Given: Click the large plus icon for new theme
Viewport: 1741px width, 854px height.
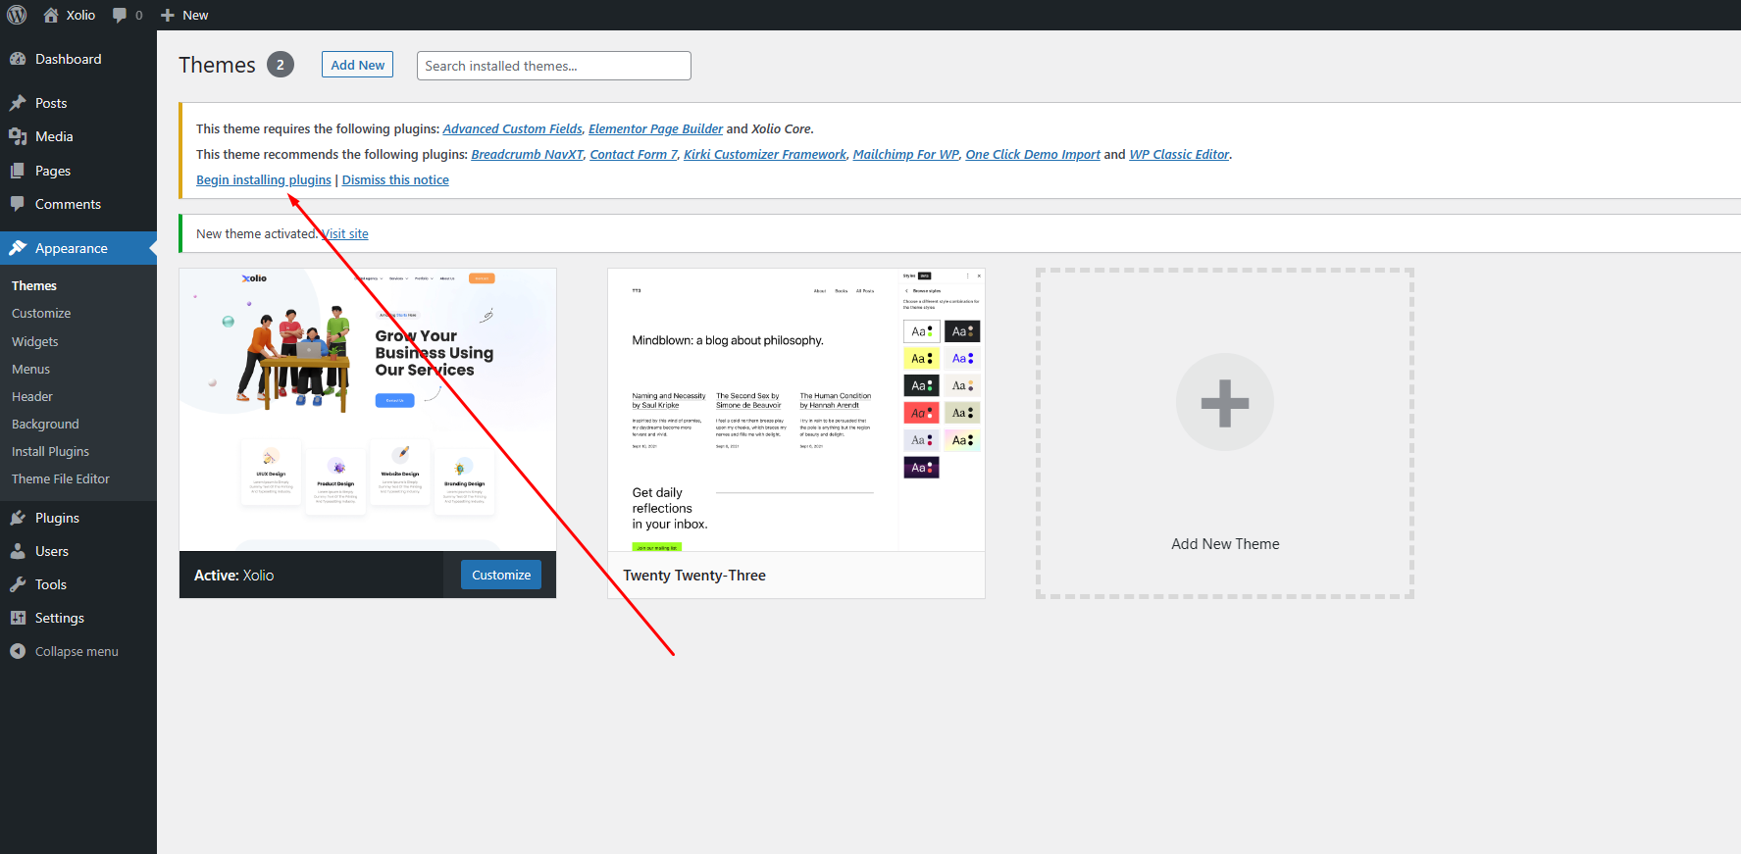Looking at the screenshot, I should click(x=1225, y=402).
